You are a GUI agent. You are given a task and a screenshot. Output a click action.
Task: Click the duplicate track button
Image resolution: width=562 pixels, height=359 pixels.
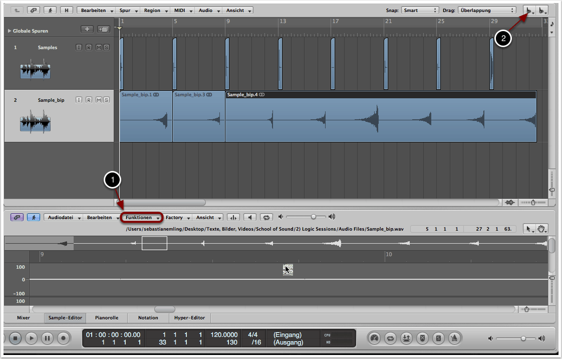pyautogui.click(x=103, y=30)
